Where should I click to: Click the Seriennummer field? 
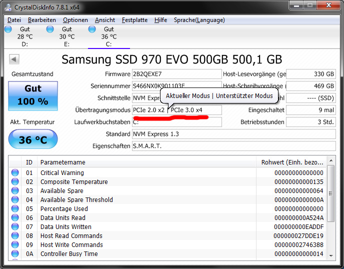(x=177, y=86)
